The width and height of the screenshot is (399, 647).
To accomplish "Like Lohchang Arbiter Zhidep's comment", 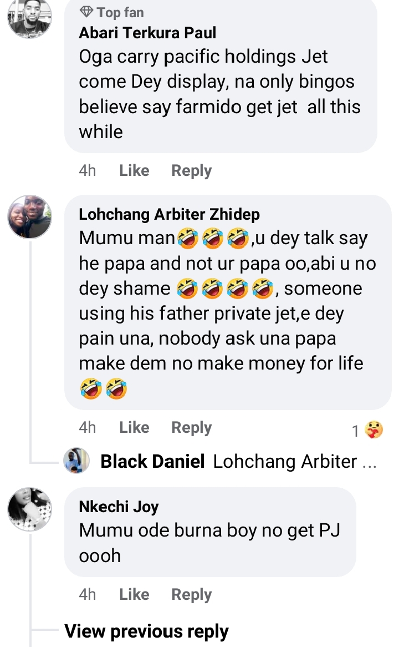I will (134, 427).
